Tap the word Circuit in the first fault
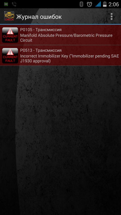 (26, 40)
